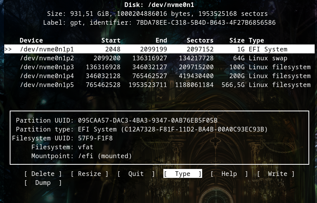Click the Device column header
The image size is (317, 203).
click(31, 41)
